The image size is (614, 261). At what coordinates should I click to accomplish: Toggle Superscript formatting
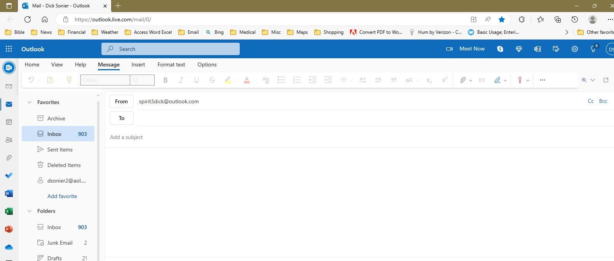445,80
